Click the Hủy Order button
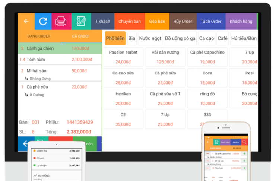Image resolution: width=276 pixels, height=181 pixels. (x=183, y=21)
